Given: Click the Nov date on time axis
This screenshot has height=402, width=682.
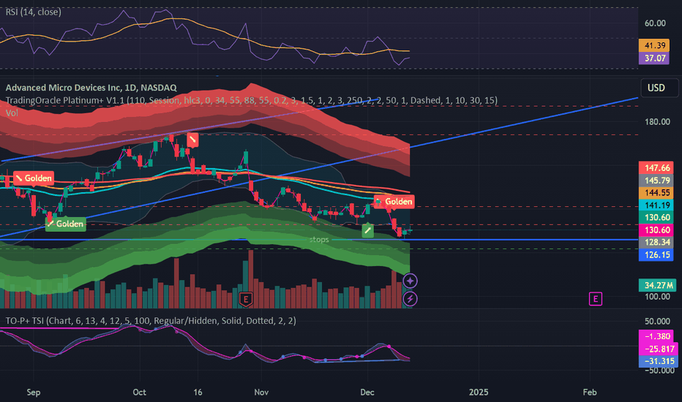Looking at the screenshot, I should [x=261, y=392].
